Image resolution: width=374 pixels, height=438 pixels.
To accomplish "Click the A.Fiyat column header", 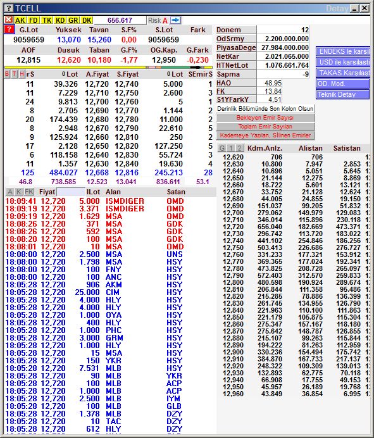I will pos(97,74).
